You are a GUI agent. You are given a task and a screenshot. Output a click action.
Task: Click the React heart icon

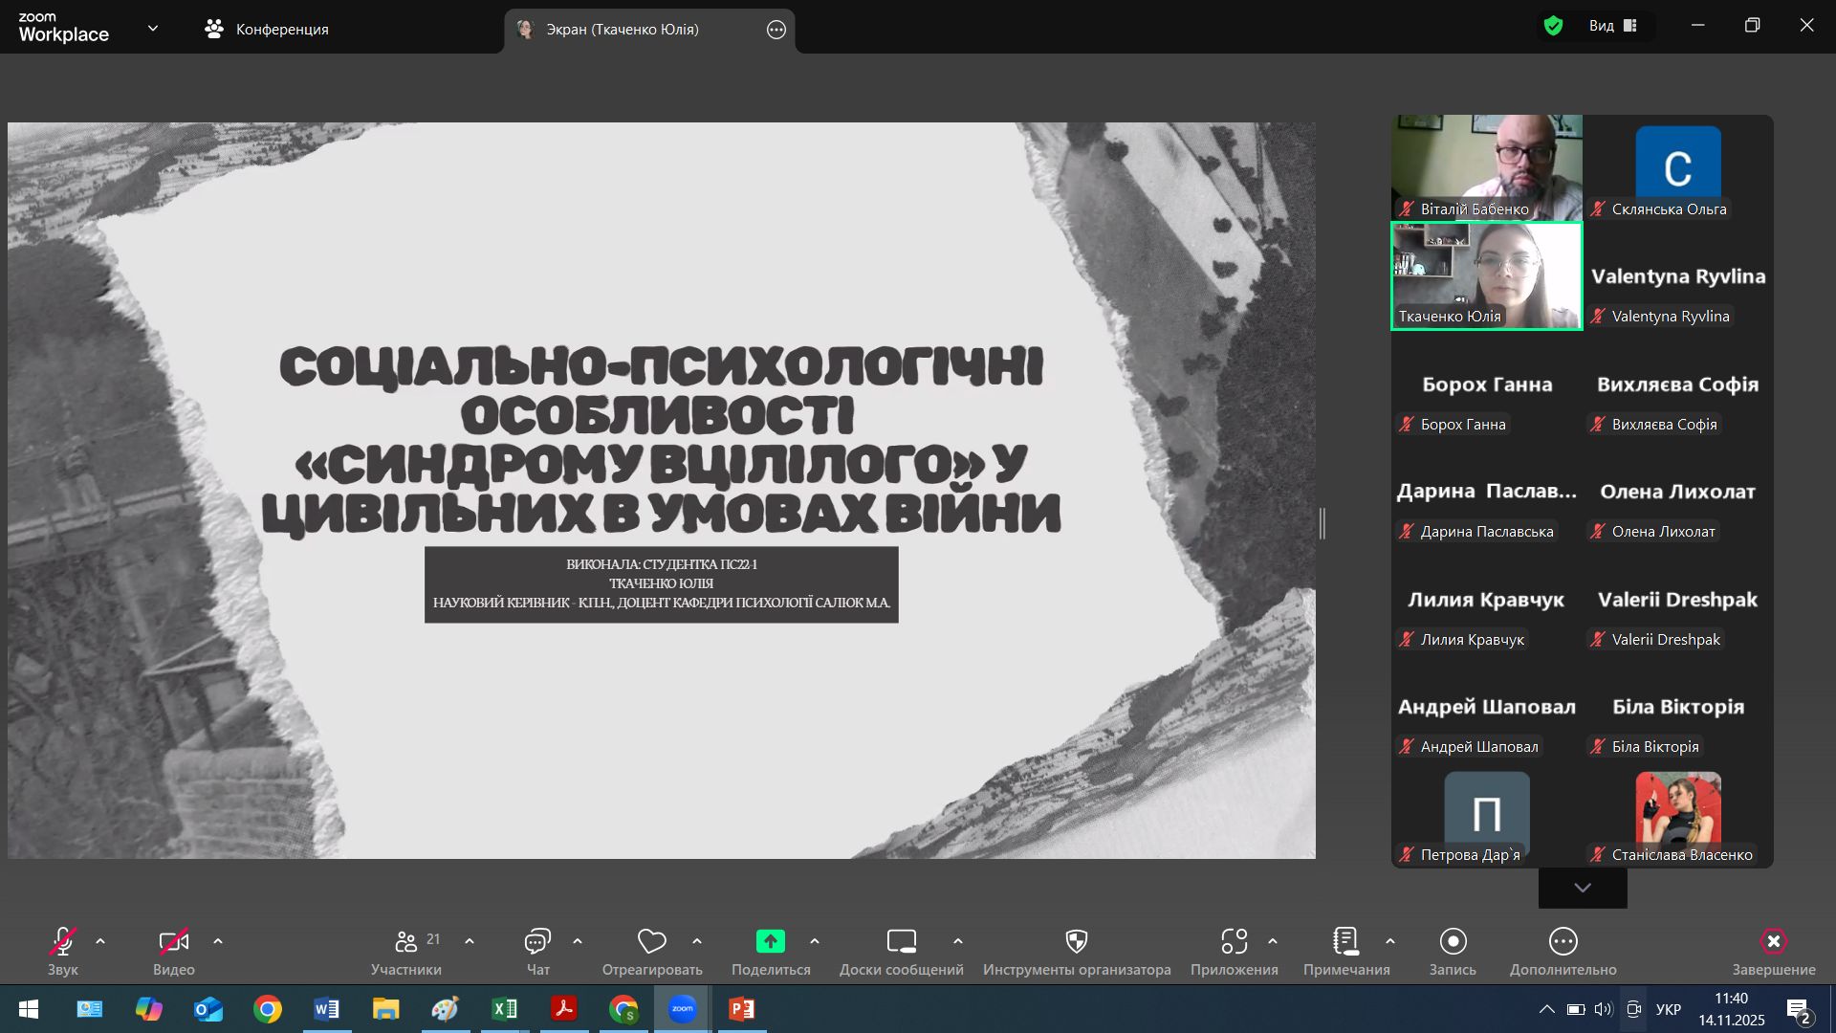coord(651,942)
